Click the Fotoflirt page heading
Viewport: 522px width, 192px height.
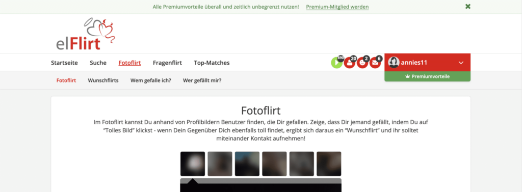pos(260,110)
